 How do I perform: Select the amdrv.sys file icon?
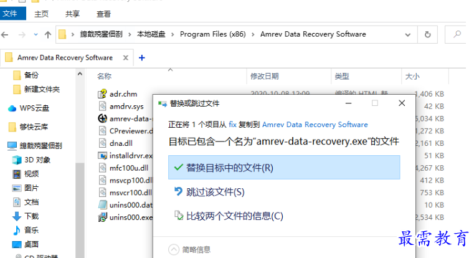point(103,106)
